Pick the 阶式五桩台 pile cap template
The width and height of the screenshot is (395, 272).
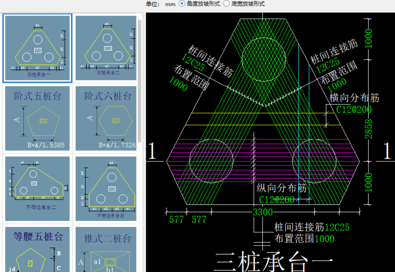point(37,118)
